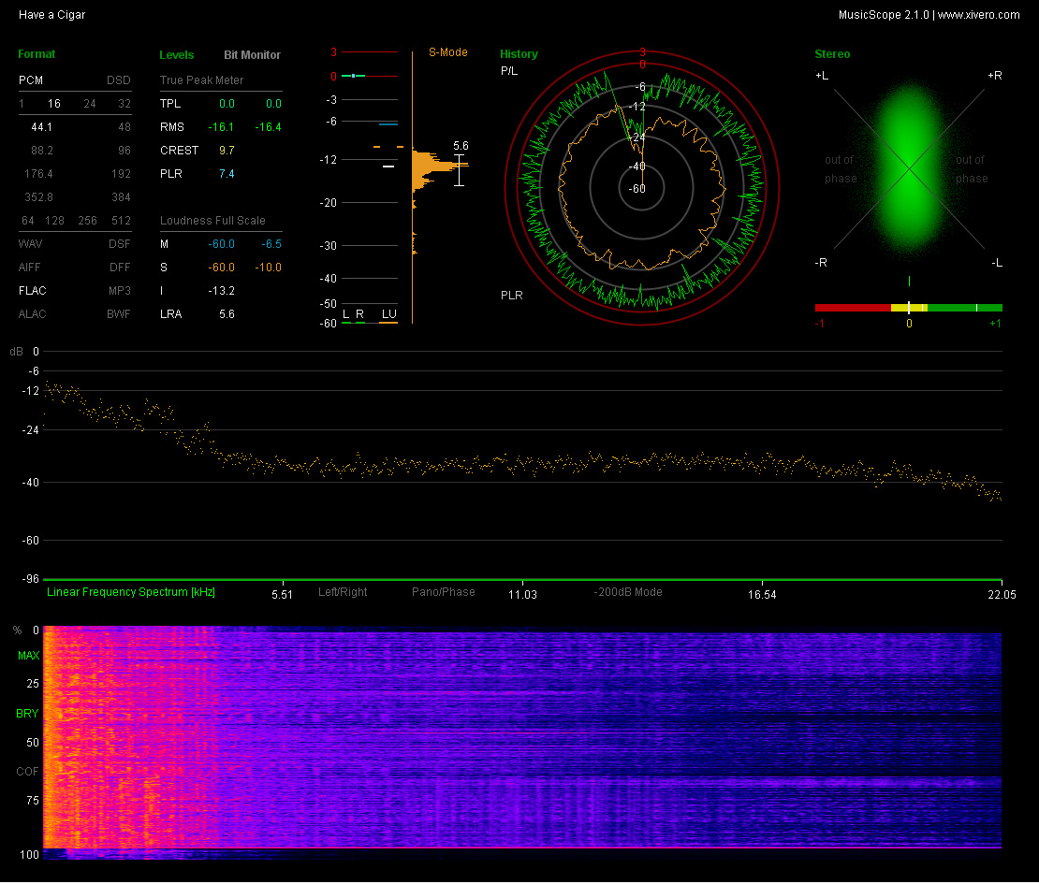Click the Linear Frequency Spectrum [kHz] label
This screenshot has height=884, width=1039.
point(131,592)
